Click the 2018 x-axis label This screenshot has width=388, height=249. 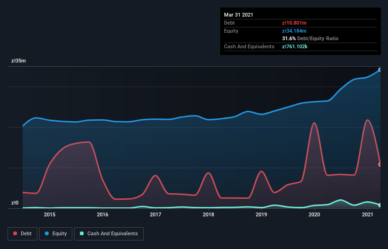click(208, 214)
